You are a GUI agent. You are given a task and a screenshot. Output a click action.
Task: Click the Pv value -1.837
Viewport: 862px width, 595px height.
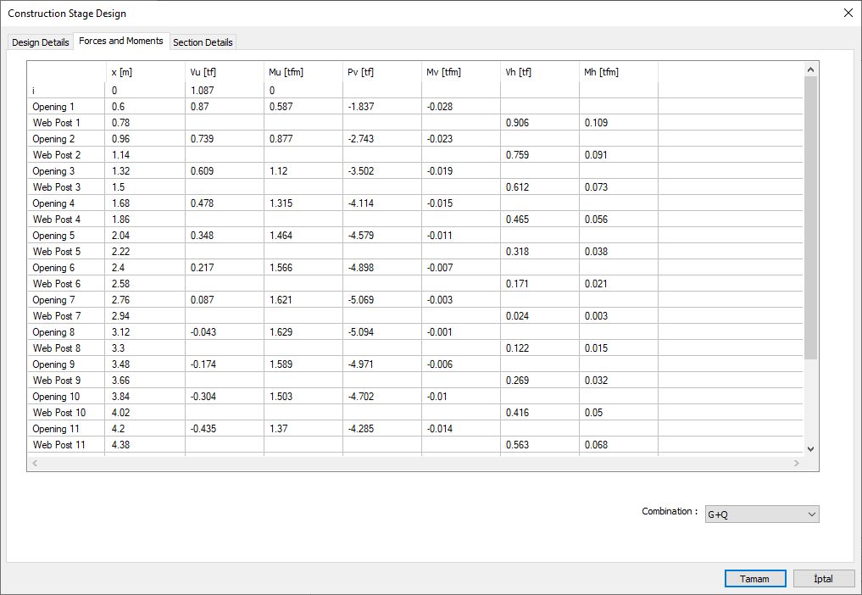(360, 107)
